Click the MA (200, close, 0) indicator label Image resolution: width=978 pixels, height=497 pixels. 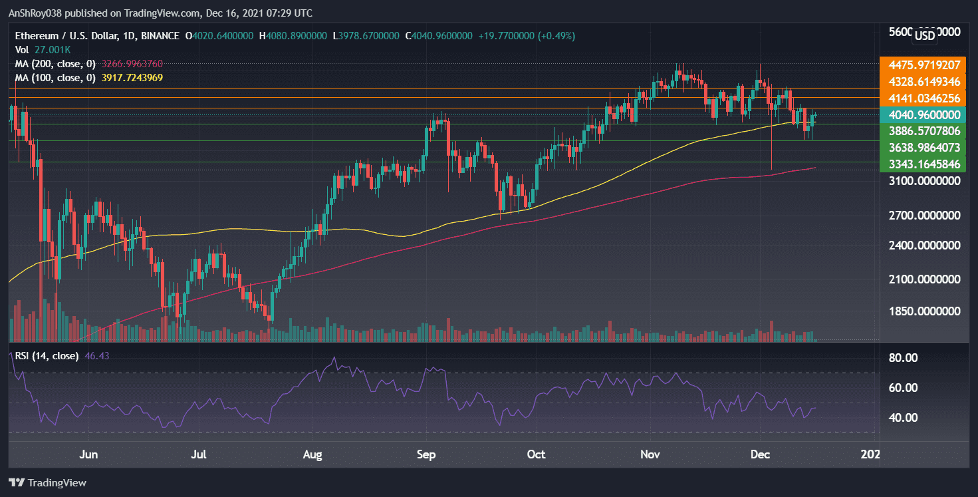click(x=53, y=63)
